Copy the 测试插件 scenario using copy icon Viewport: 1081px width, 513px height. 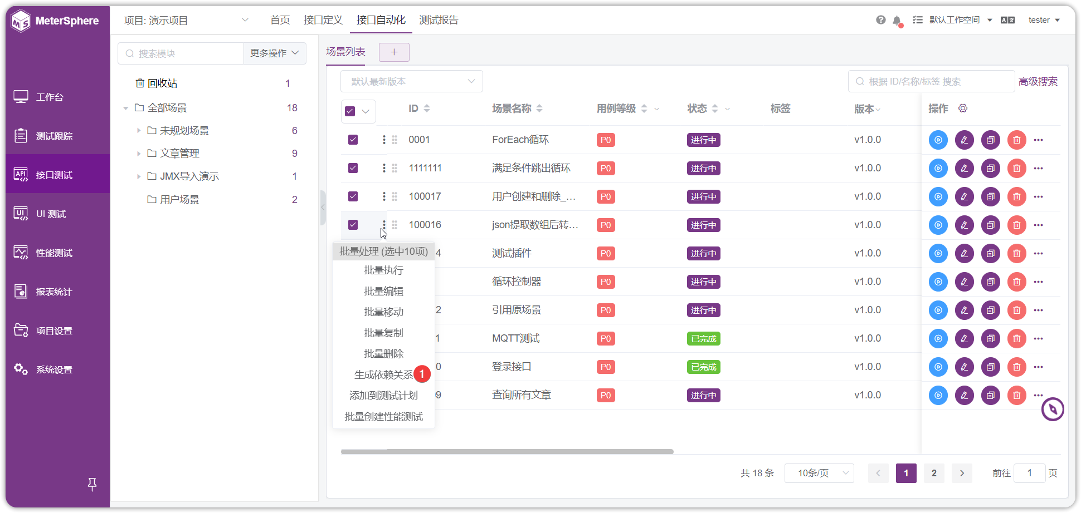(990, 253)
